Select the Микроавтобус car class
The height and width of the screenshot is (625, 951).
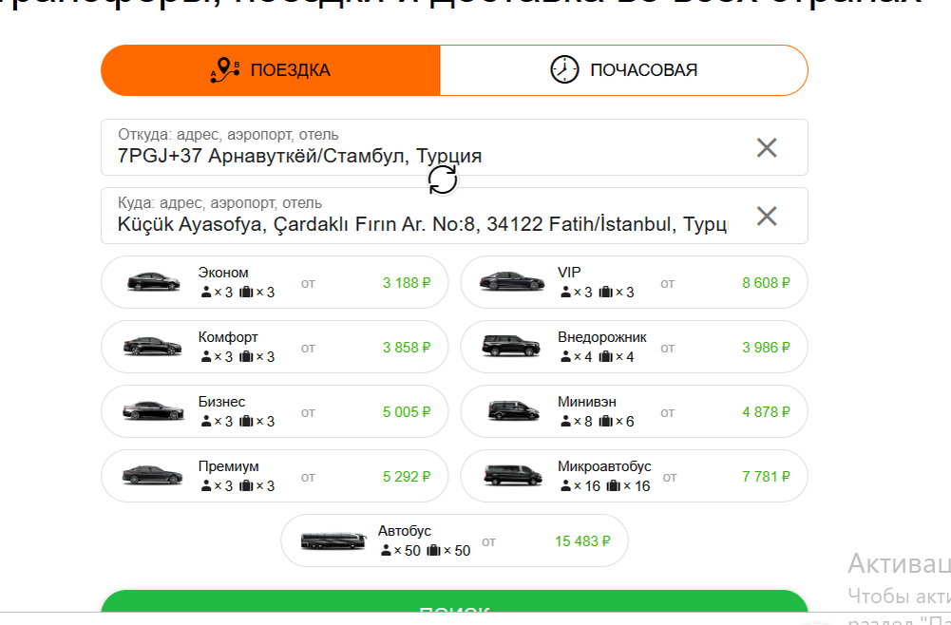pos(635,476)
